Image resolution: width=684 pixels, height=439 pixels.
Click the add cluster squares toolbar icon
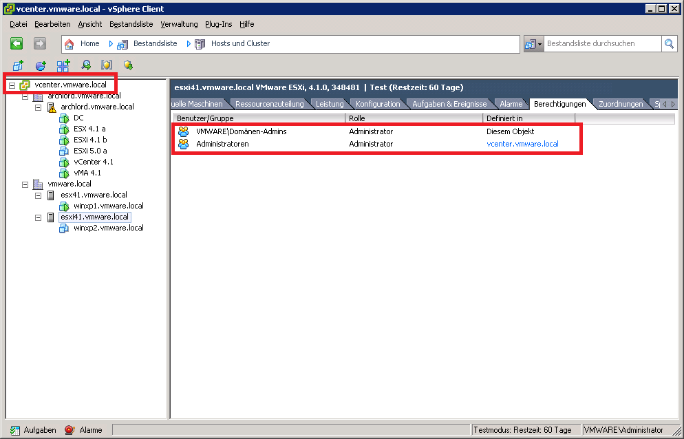[x=63, y=65]
